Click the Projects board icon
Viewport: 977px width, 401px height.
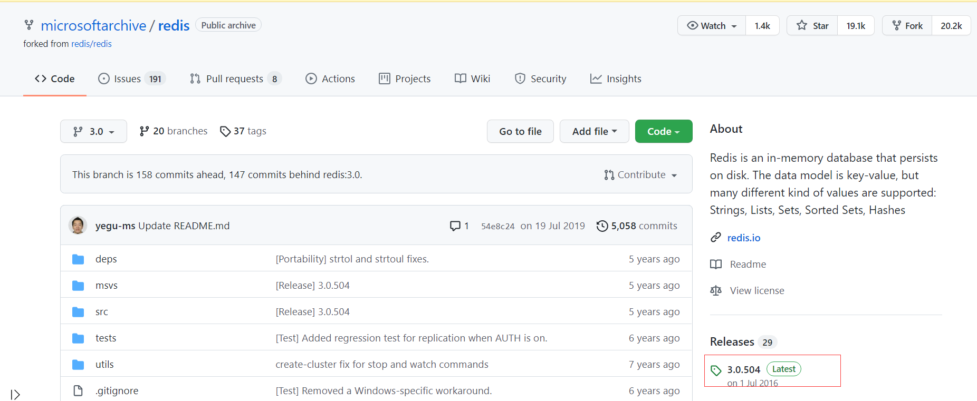coord(385,79)
